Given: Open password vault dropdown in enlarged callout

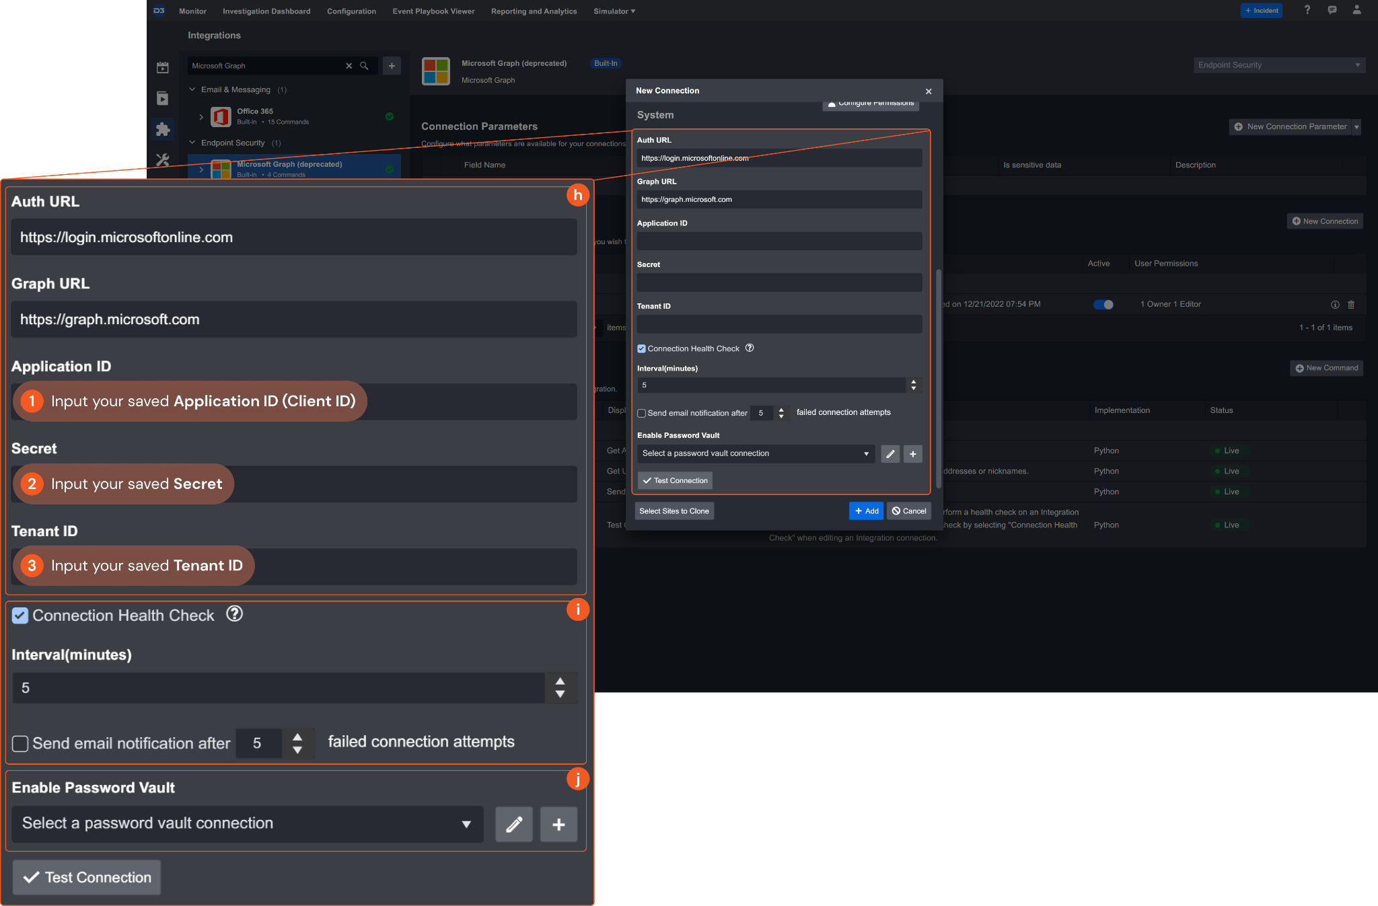Looking at the screenshot, I should click(248, 824).
